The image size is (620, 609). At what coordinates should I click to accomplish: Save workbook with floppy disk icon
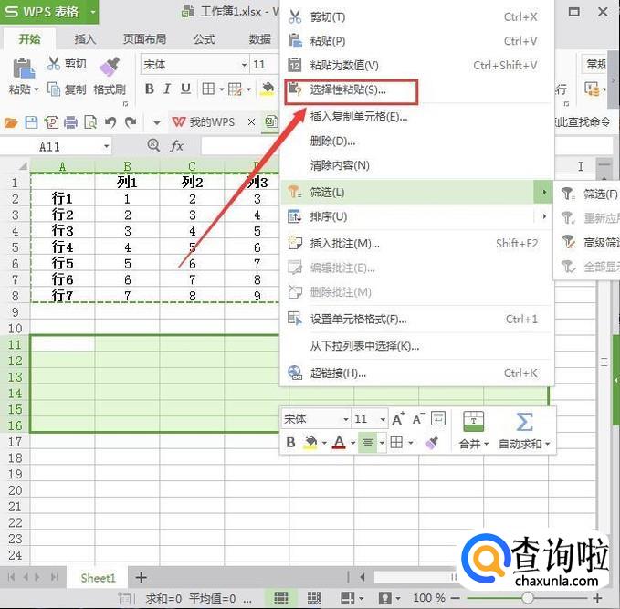[x=31, y=122]
